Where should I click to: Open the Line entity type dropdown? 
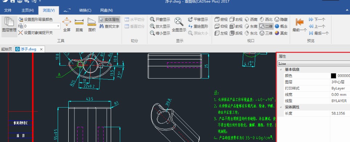pyautogui.click(x=314, y=64)
